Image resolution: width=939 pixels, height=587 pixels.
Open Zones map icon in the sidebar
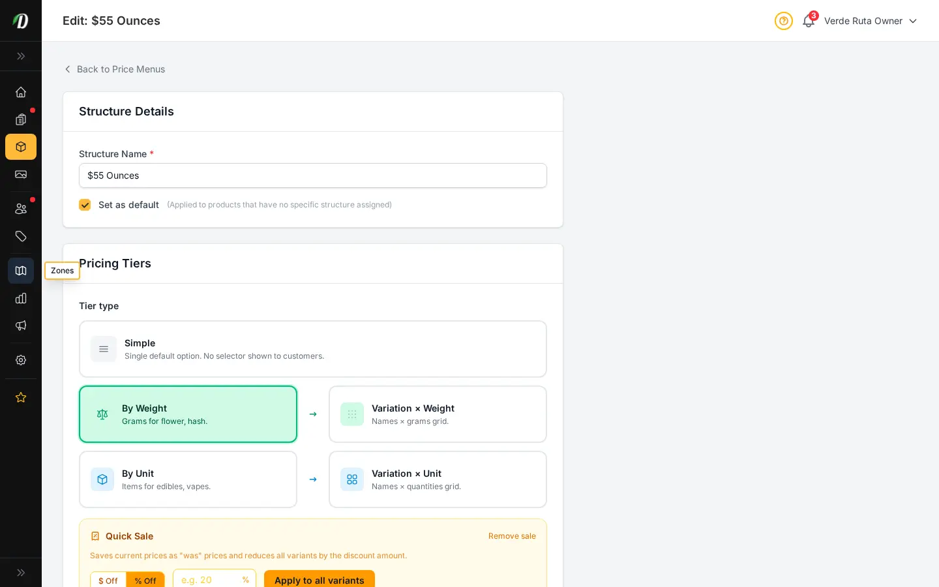tap(21, 271)
